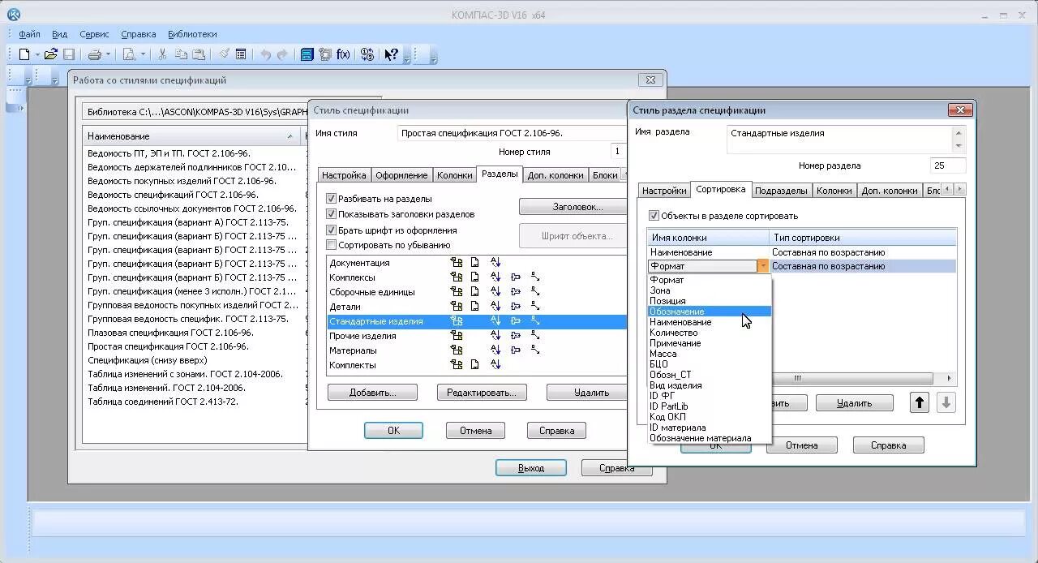Toggle Показывать заголовки разделов checkbox
1038x563 pixels.
click(331, 214)
